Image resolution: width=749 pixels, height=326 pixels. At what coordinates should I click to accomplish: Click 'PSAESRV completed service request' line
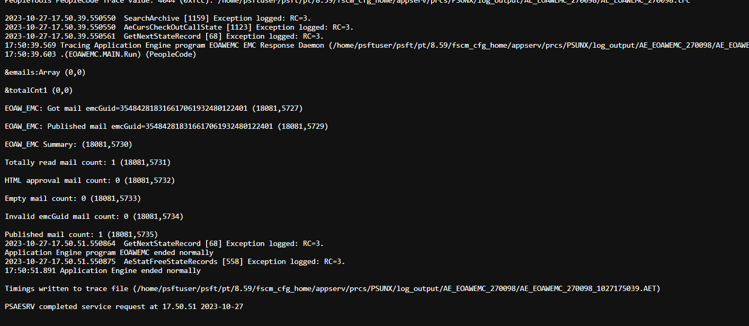pos(123,306)
